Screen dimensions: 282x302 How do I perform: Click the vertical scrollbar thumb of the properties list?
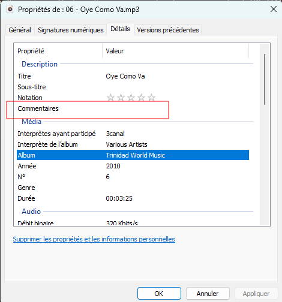tap(265, 79)
